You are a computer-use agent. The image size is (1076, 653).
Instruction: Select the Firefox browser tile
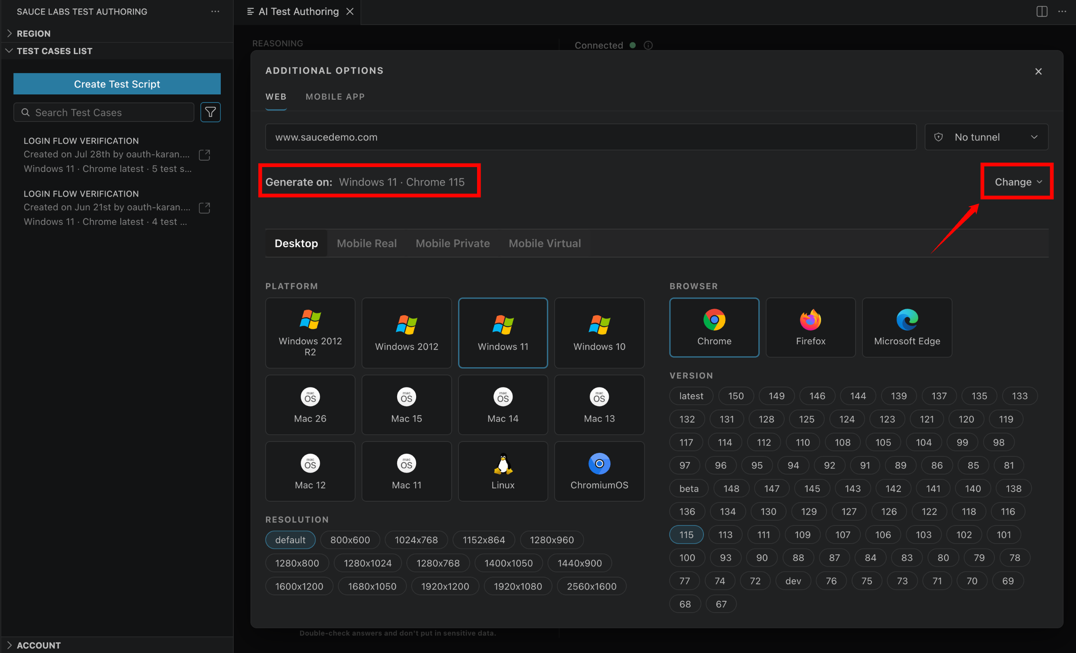[810, 327]
